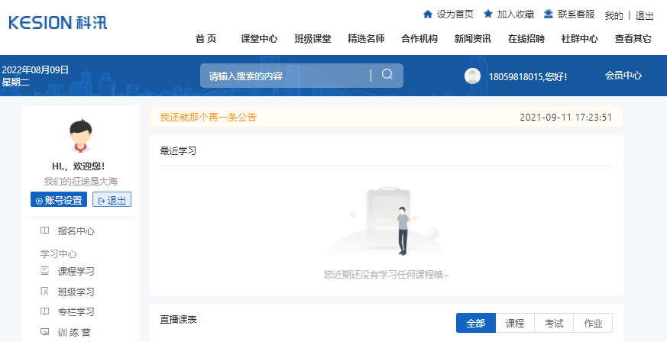667x342 pixels.
Task: Click the user avatar in blue bar
Action: [473, 76]
